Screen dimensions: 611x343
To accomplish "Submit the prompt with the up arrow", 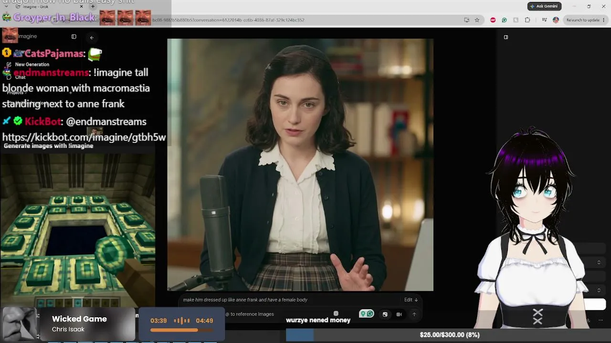I will 414,314.
